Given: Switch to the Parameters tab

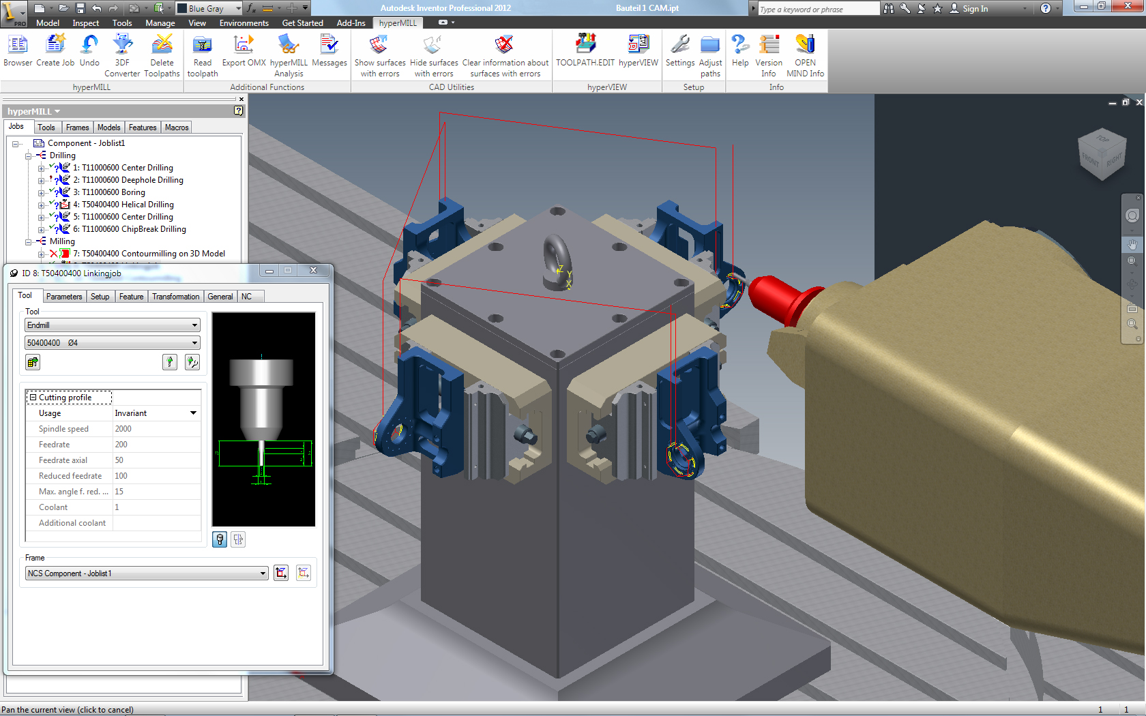Looking at the screenshot, I should pyautogui.click(x=64, y=297).
